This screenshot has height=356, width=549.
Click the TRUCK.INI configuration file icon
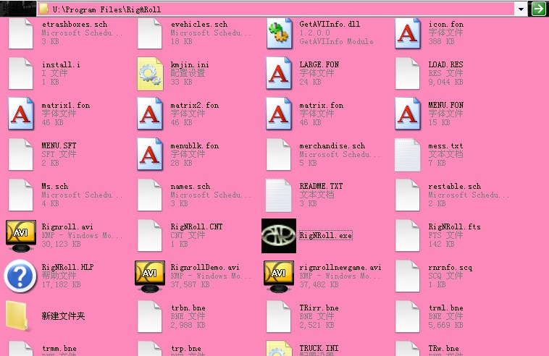coord(279,348)
